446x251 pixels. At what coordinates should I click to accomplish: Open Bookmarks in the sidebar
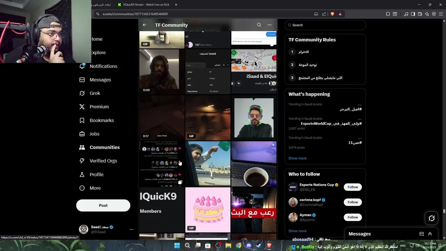[x=97, y=120]
